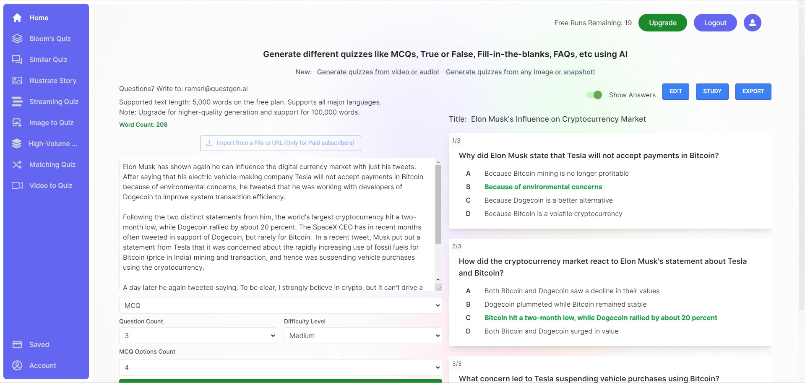The height and width of the screenshot is (383, 805).
Task: Open Bloom's Quiz from the sidebar
Action: click(x=46, y=39)
